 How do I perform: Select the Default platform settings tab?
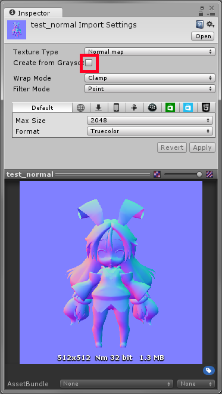[42, 107]
